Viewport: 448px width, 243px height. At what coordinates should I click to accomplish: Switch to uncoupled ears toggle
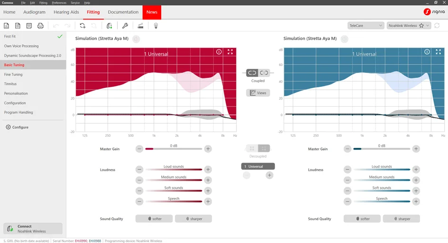[x=264, y=73]
